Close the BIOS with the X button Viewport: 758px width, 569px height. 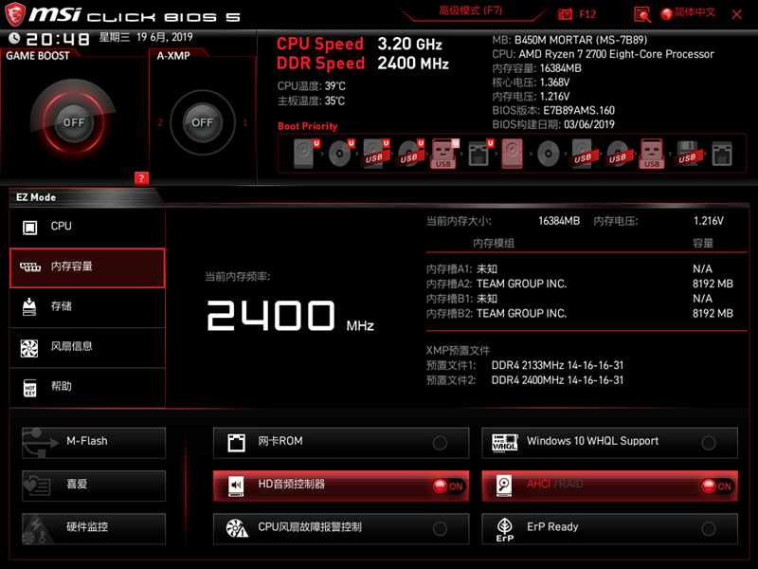[x=737, y=14]
